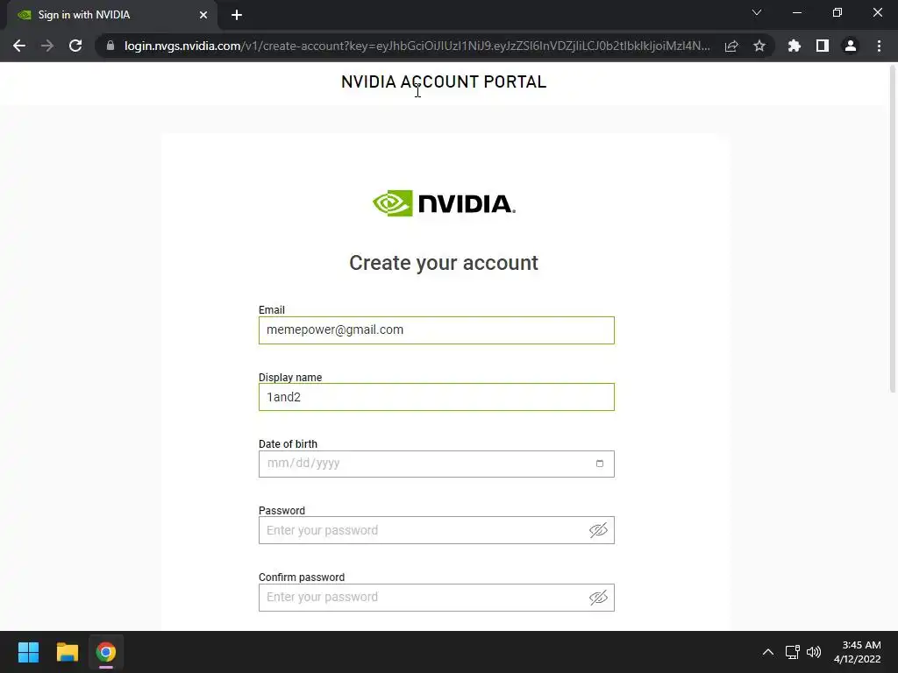Click the Date of birth field
Image resolution: width=898 pixels, height=673 pixels.
(x=437, y=464)
